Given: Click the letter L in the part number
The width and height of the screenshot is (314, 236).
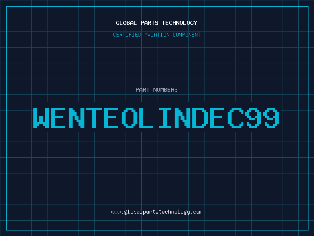Looking at the screenshot, I should (148, 118).
